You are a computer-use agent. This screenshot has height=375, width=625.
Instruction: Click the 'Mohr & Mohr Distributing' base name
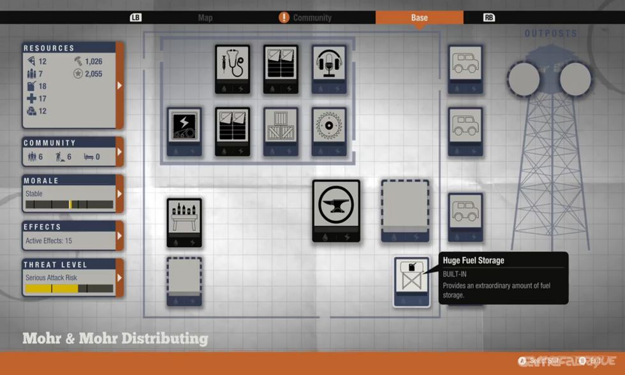click(115, 339)
